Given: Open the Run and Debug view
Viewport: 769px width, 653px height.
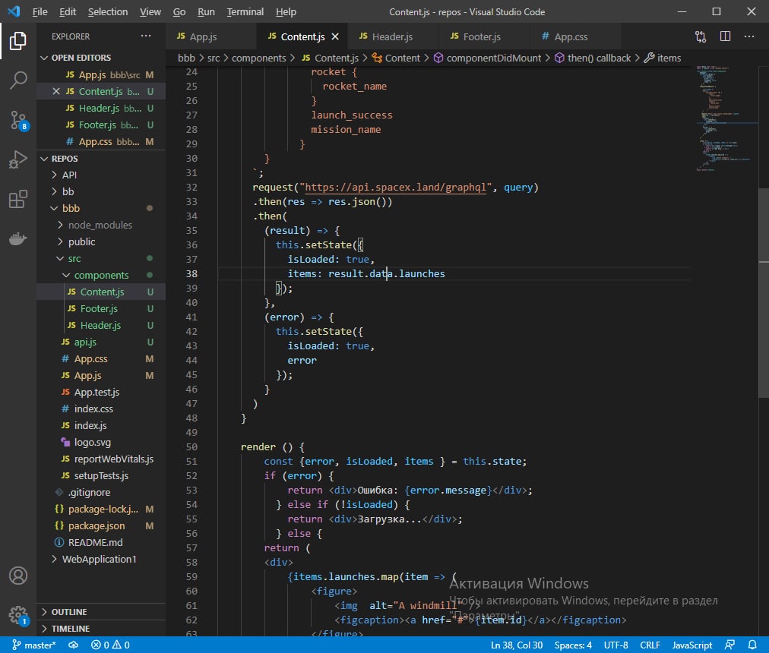Looking at the screenshot, I should (x=18, y=159).
